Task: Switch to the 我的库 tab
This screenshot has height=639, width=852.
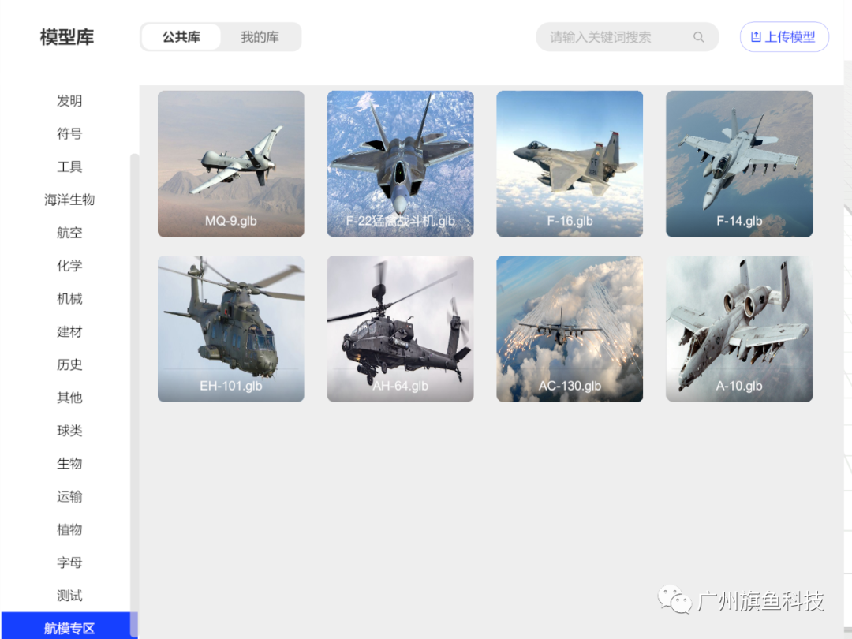Action: tap(260, 37)
